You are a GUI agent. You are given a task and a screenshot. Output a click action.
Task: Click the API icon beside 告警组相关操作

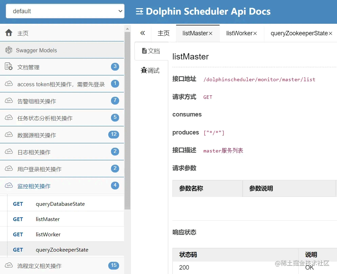[9, 101]
